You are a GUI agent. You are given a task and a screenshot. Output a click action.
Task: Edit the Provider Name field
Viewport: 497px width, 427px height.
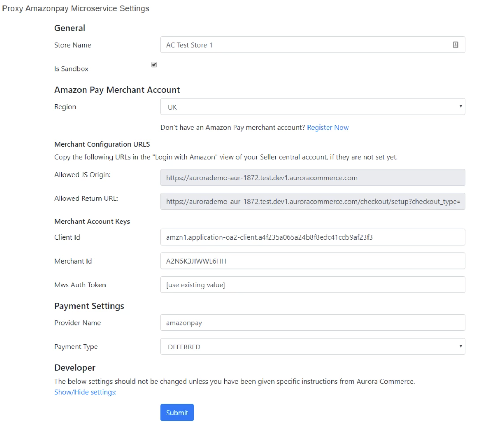[313, 322]
